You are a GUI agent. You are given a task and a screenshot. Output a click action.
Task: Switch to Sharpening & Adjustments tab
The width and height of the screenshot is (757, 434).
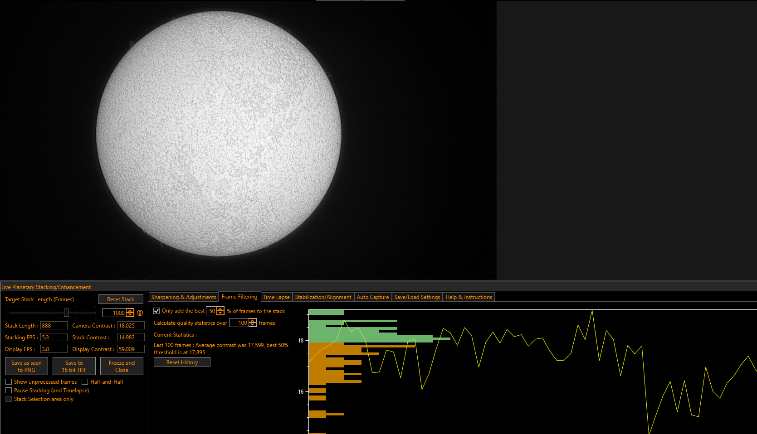[184, 297]
